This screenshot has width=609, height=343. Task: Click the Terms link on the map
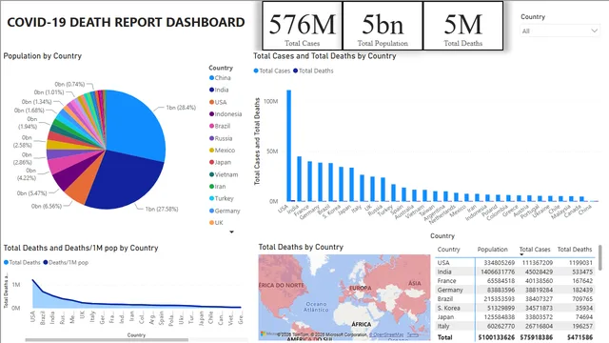pyautogui.click(x=412, y=334)
